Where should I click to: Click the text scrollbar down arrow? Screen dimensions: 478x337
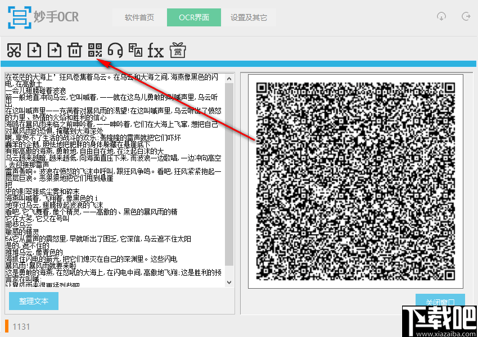[229, 282]
